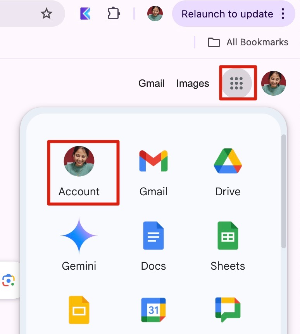300x334 pixels.
Task: Open the Extensions puzzle-piece menu
Action: [x=113, y=14]
